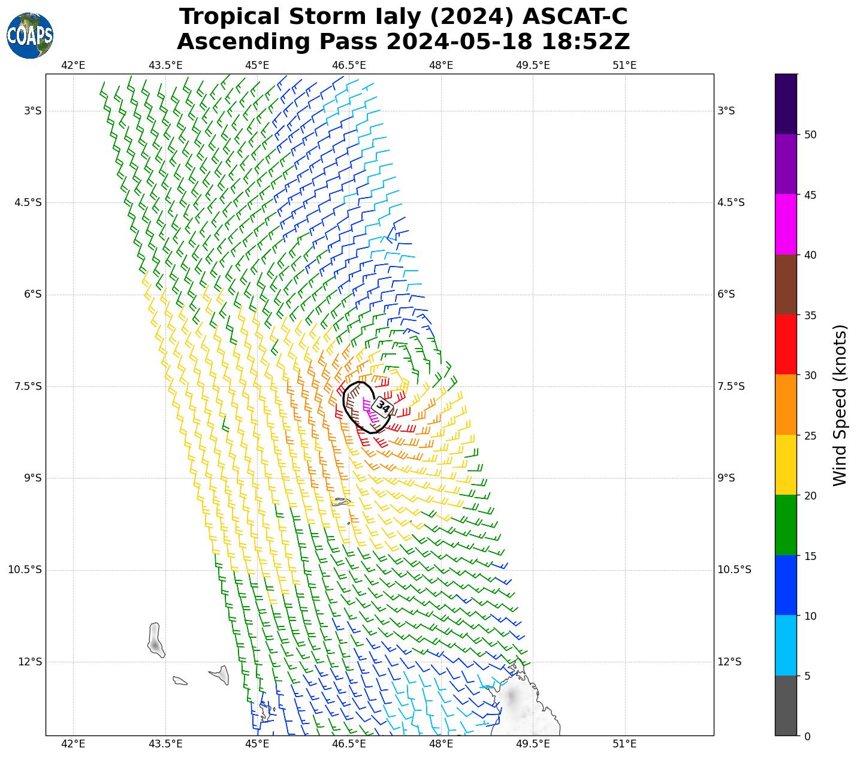
Task: Click the small Mohéli island outline
Action: [180, 680]
